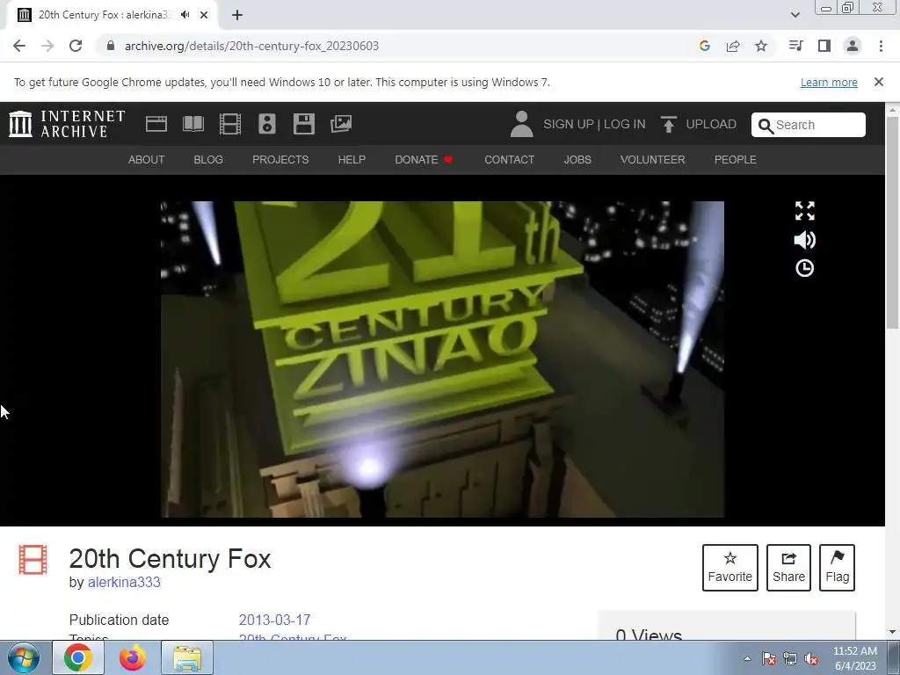Click the red film media type icon
This screenshot has width=900, height=675.
pyautogui.click(x=33, y=560)
